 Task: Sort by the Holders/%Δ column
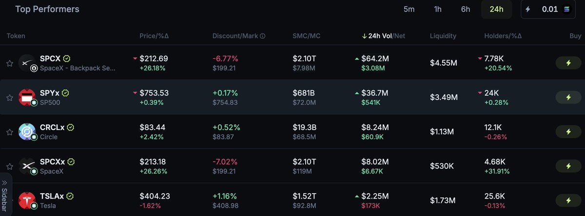pos(503,36)
